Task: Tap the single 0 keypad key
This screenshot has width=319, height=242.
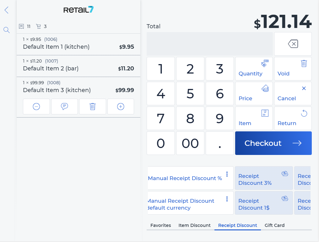Action: pyautogui.click(x=161, y=143)
